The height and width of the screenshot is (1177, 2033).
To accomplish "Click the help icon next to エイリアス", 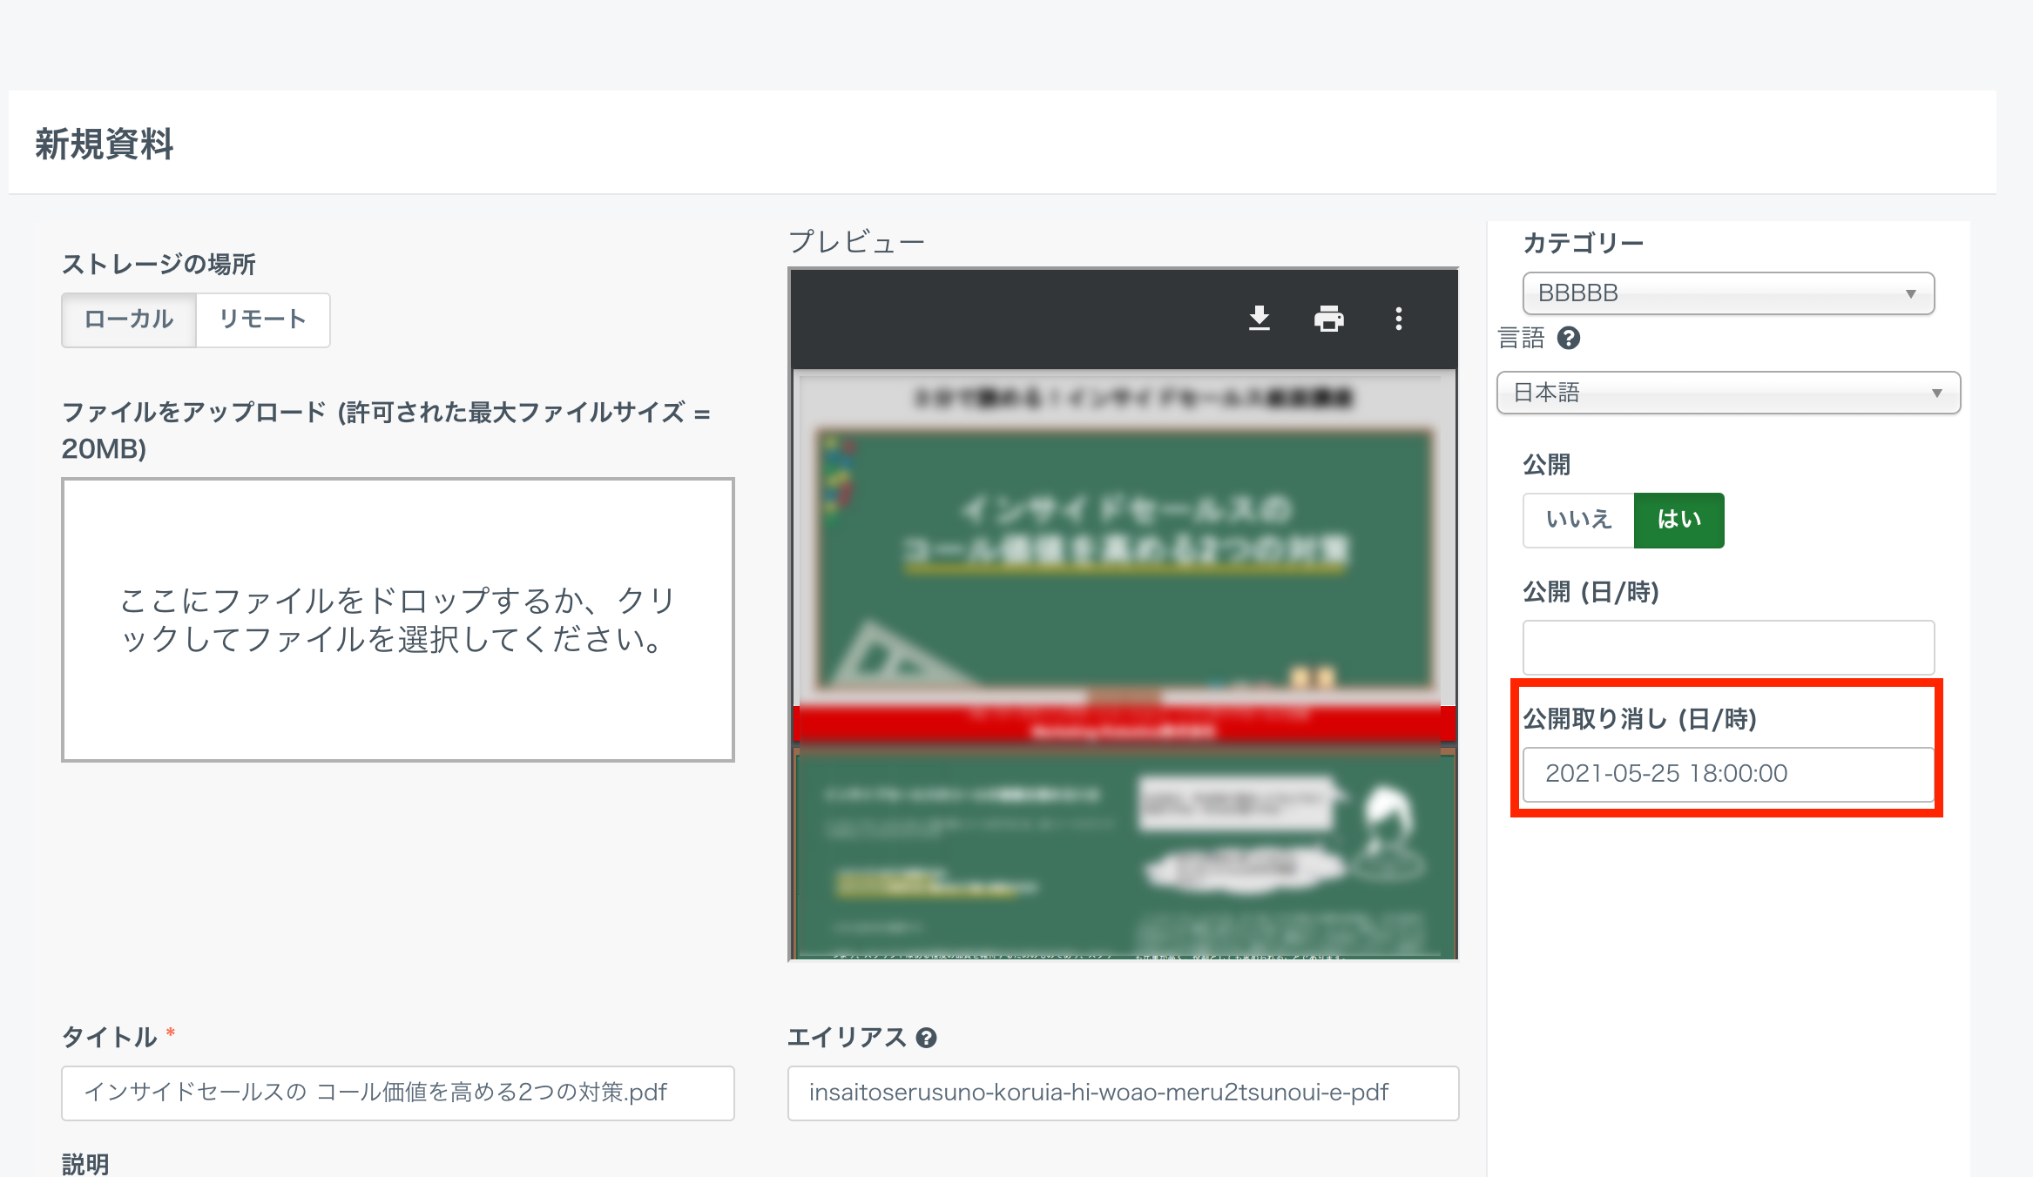I will point(926,1037).
